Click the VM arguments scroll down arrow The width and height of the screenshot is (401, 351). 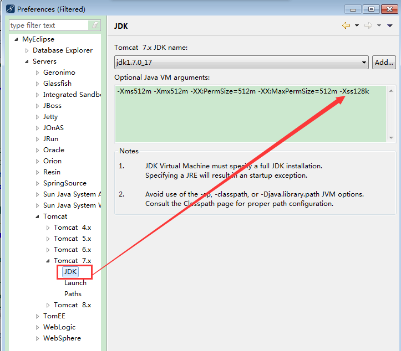tap(391, 138)
